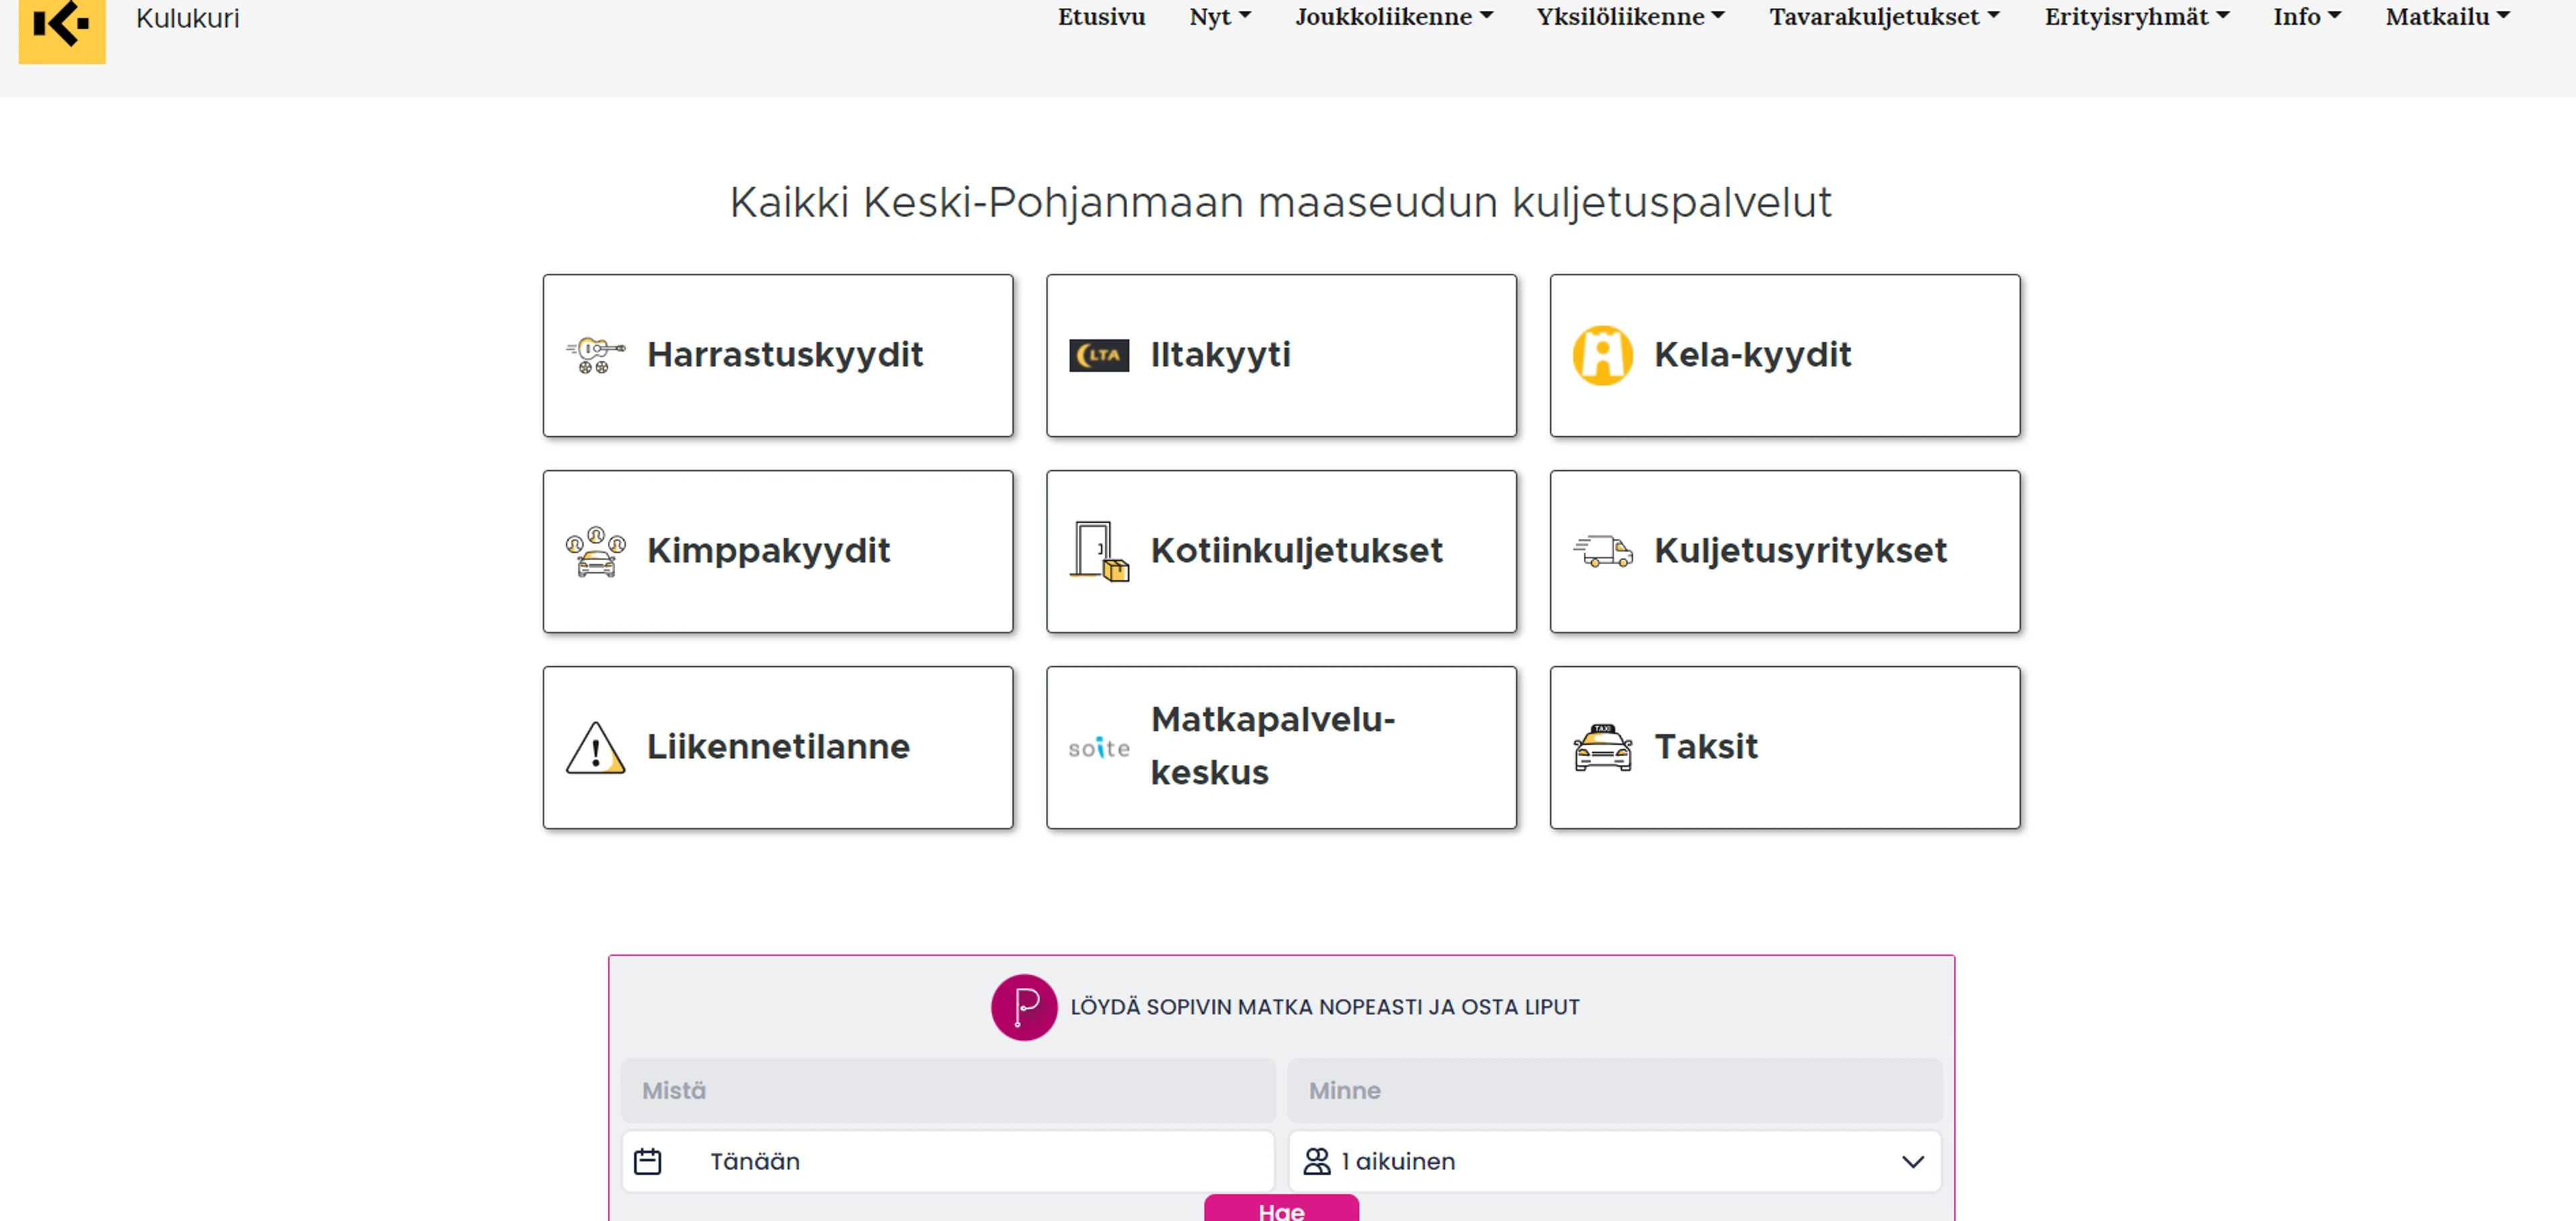Click the soite logo in Matkapalvelukeskus card
Screen dimensions: 2576x1221
tap(1099, 748)
